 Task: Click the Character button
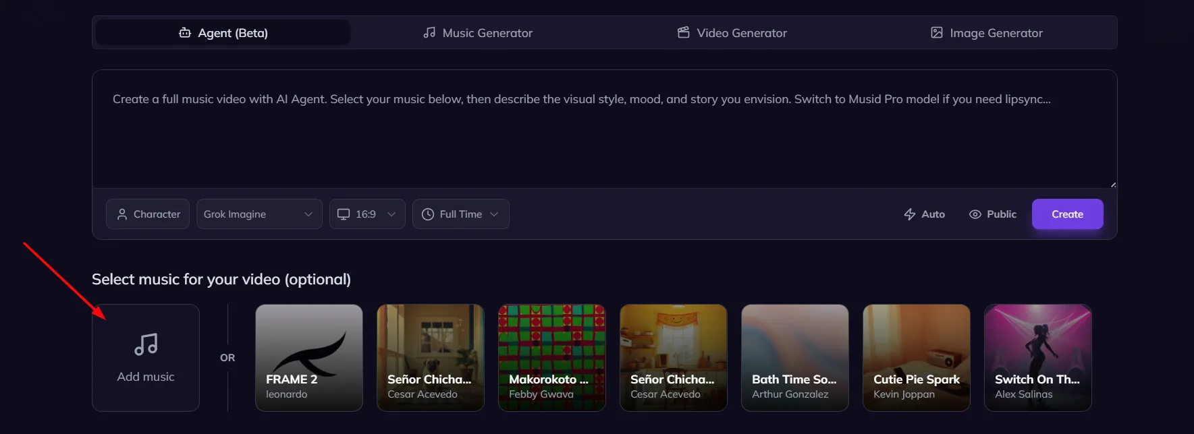148,214
